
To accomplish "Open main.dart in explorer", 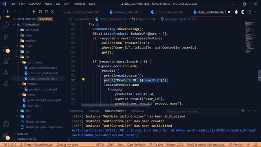I will click(34, 105).
